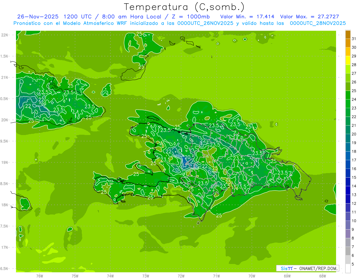The width and height of the screenshot is (362, 280).
Task: Click the 68W longitude axis label
Action: click(x=322, y=276)
